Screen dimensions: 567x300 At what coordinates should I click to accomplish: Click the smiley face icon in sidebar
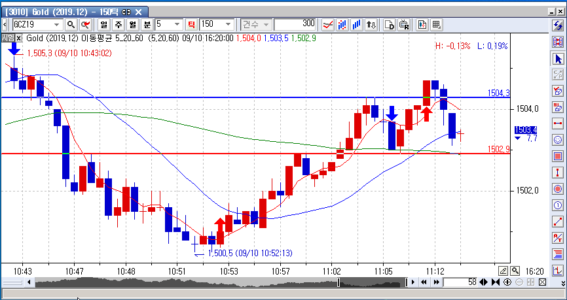coord(558,139)
